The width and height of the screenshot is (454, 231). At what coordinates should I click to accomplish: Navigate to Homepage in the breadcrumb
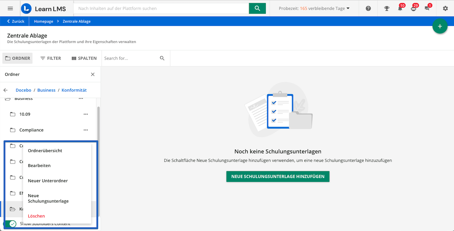click(x=43, y=21)
